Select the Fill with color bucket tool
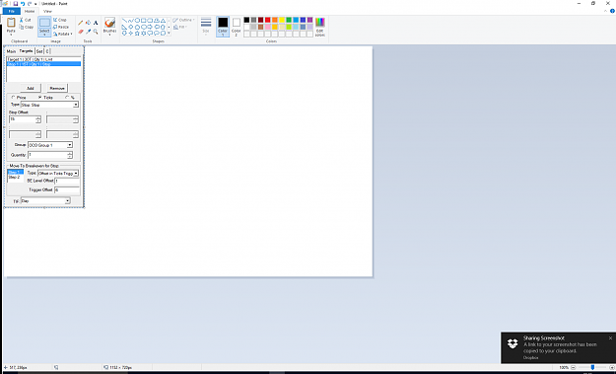The height and width of the screenshot is (374, 616). pos(88,23)
